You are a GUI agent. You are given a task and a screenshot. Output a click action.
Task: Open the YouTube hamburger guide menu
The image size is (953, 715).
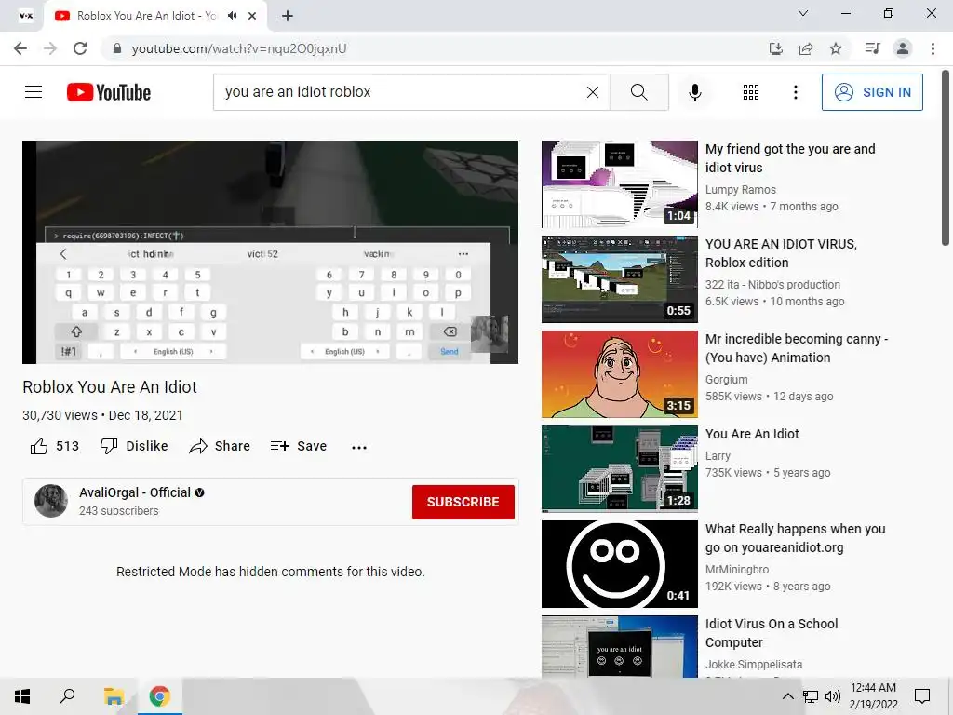click(34, 92)
